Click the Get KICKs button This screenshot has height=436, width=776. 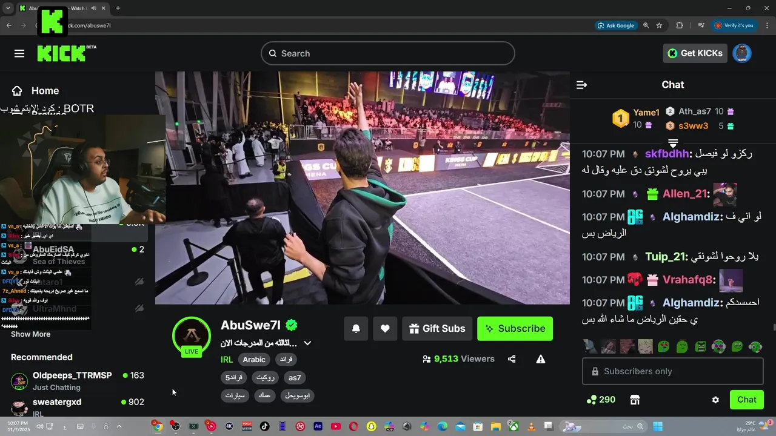coord(695,53)
